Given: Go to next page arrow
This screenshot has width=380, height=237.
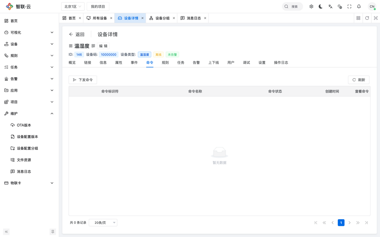Looking at the screenshot, I should point(349,223).
